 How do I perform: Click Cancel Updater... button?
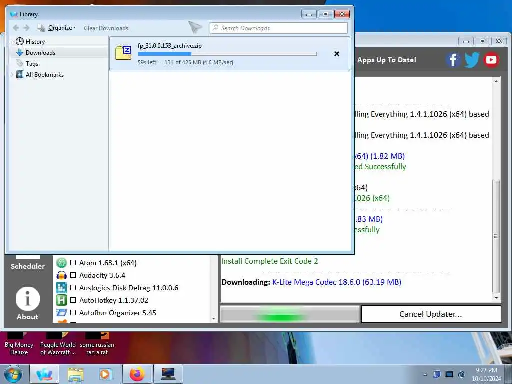[x=431, y=314]
